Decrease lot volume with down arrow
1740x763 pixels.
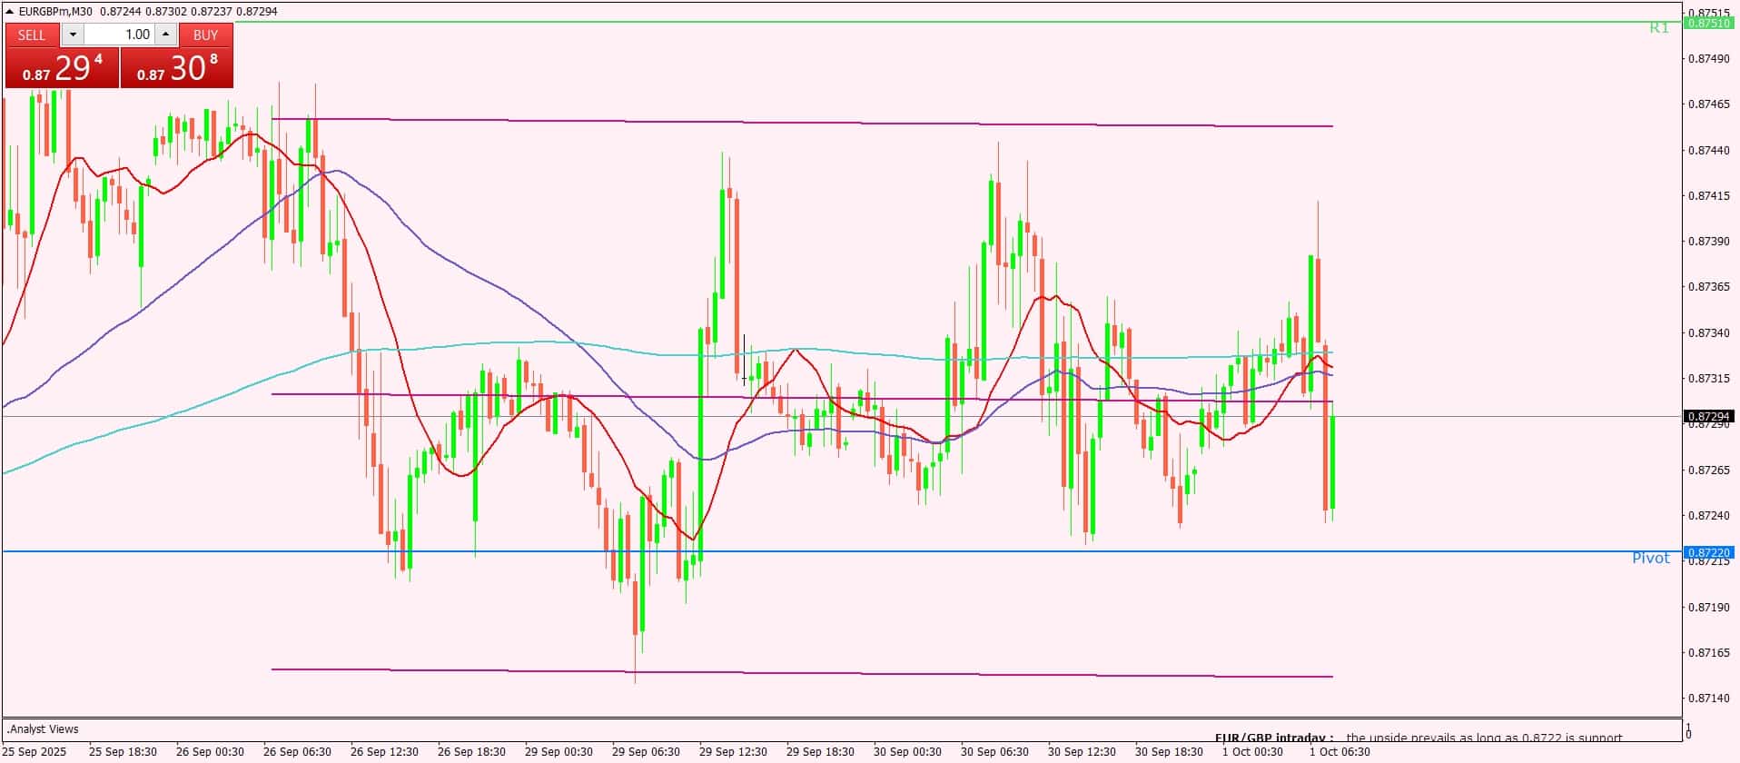pyautogui.click(x=73, y=35)
